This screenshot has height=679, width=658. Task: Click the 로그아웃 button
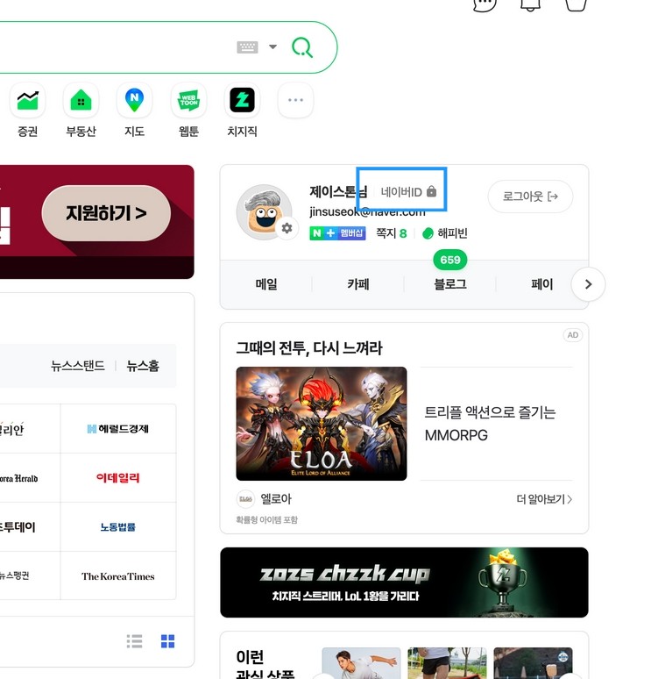tap(530, 197)
